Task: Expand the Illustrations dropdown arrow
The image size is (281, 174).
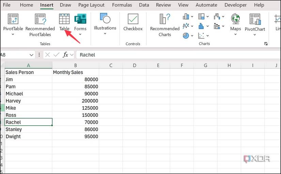Action: click(105, 33)
